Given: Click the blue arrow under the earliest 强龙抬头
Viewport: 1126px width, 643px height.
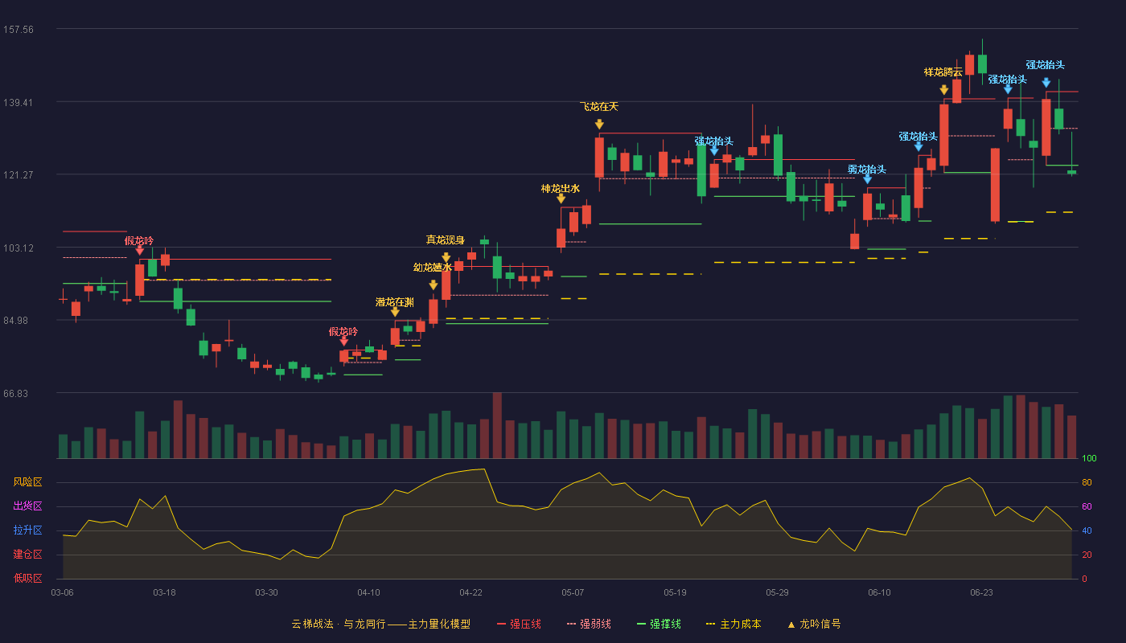Looking at the screenshot, I should (714, 150).
